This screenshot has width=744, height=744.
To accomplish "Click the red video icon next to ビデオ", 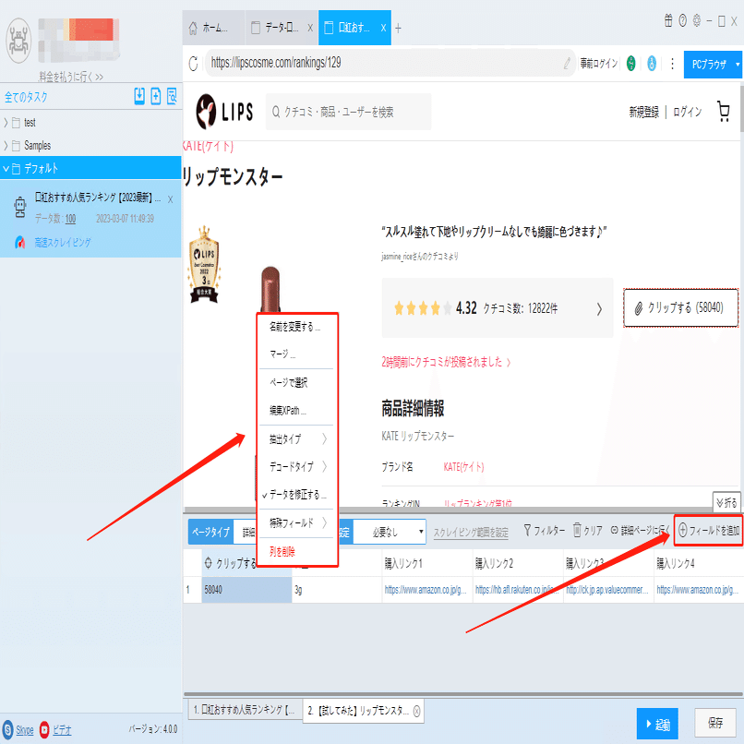I will (44, 729).
